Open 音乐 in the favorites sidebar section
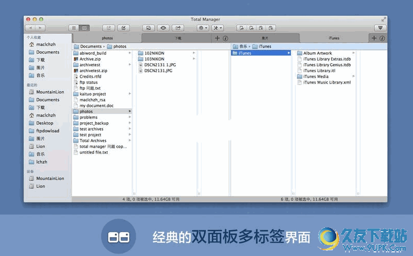 tap(37, 75)
